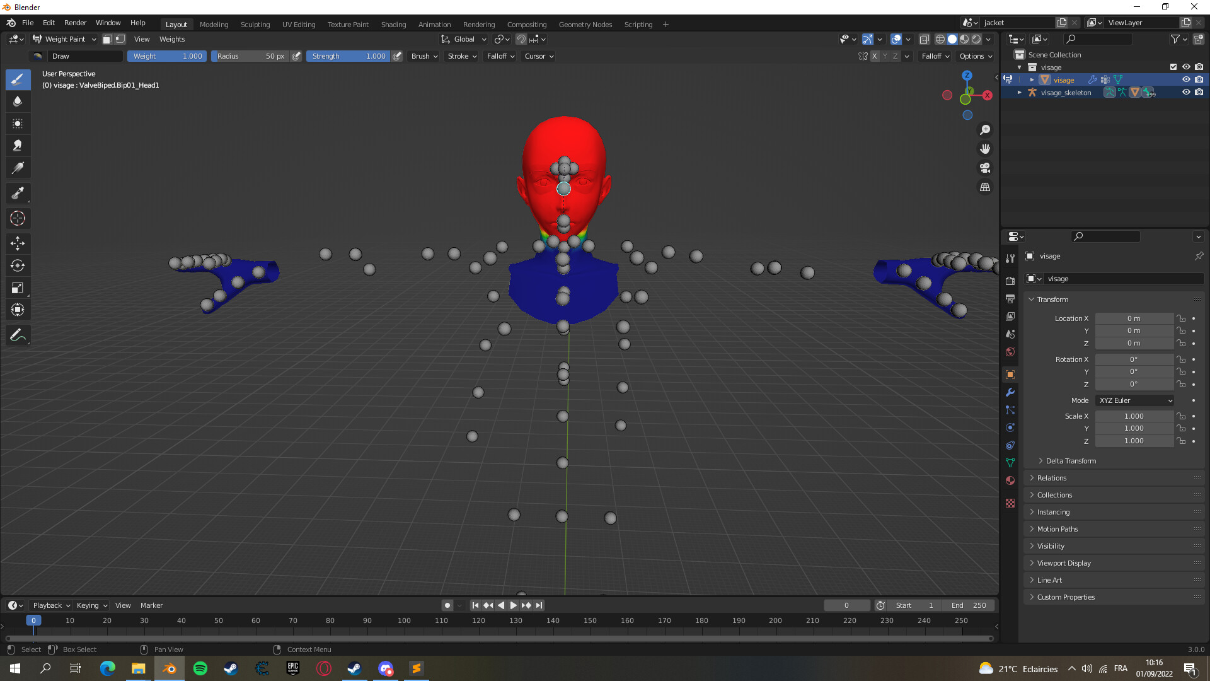The image size is (1210, 681).
Task: Select the Draw brush tool
Action: 18,79
